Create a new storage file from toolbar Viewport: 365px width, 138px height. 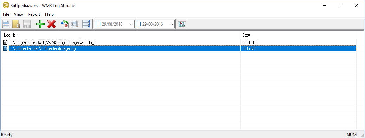click(x=6, y=24)
